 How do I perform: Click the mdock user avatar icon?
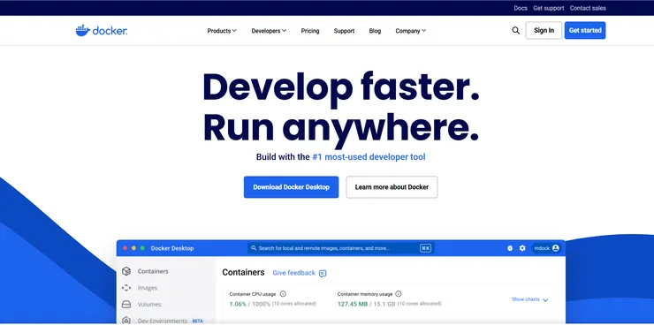tap(556, 248)
